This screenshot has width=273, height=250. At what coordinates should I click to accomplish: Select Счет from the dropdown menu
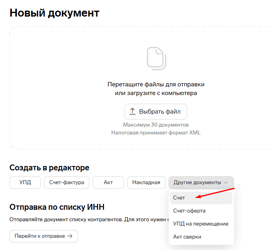(179, 198)
